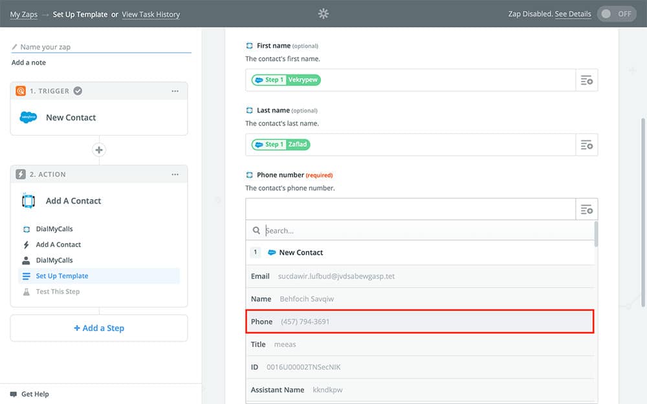Viewport: 647px width, 404px height.
Task: Open the trigger step options menu (three dots)
Action: [x=175, y=91]
